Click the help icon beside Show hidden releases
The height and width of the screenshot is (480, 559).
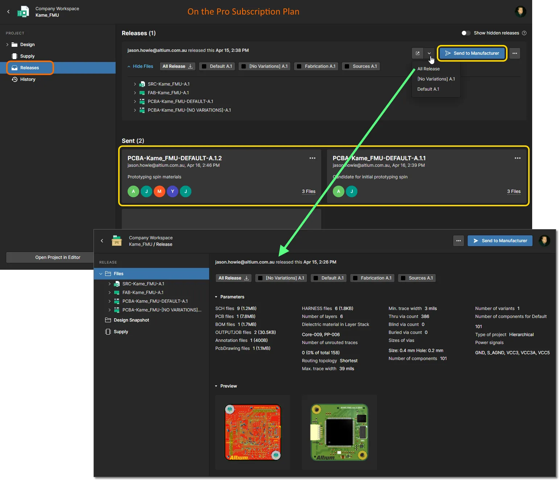(x=524, y=33)
